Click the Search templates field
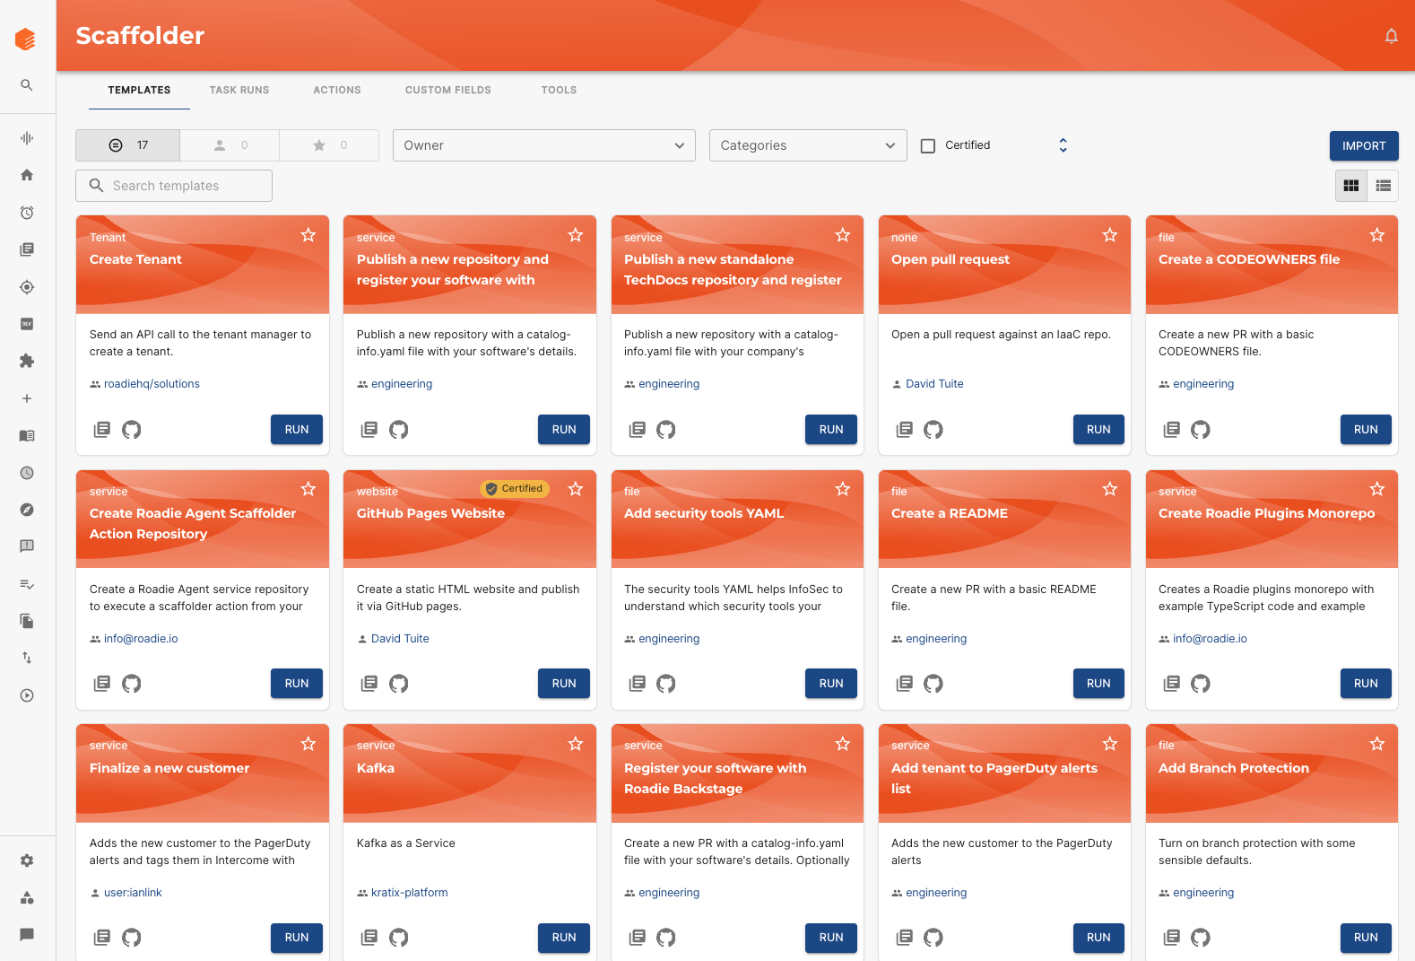 (x=174, y=186)
